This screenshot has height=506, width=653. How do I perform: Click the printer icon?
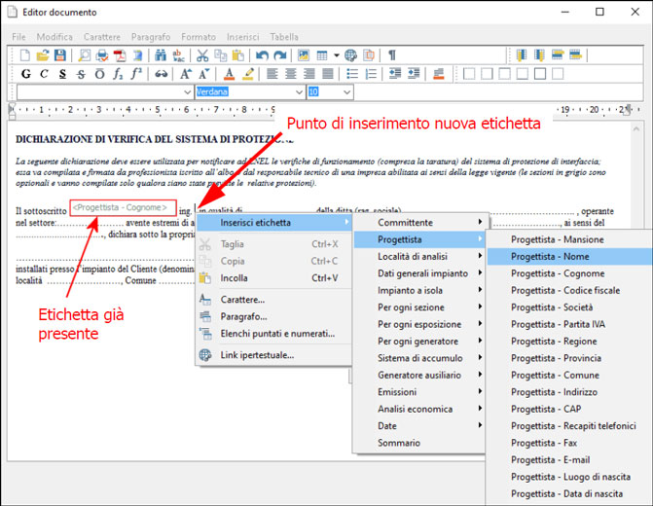coord(102,54)
